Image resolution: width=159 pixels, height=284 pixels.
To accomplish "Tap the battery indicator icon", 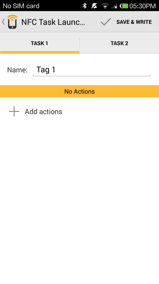I will (124, 6).
